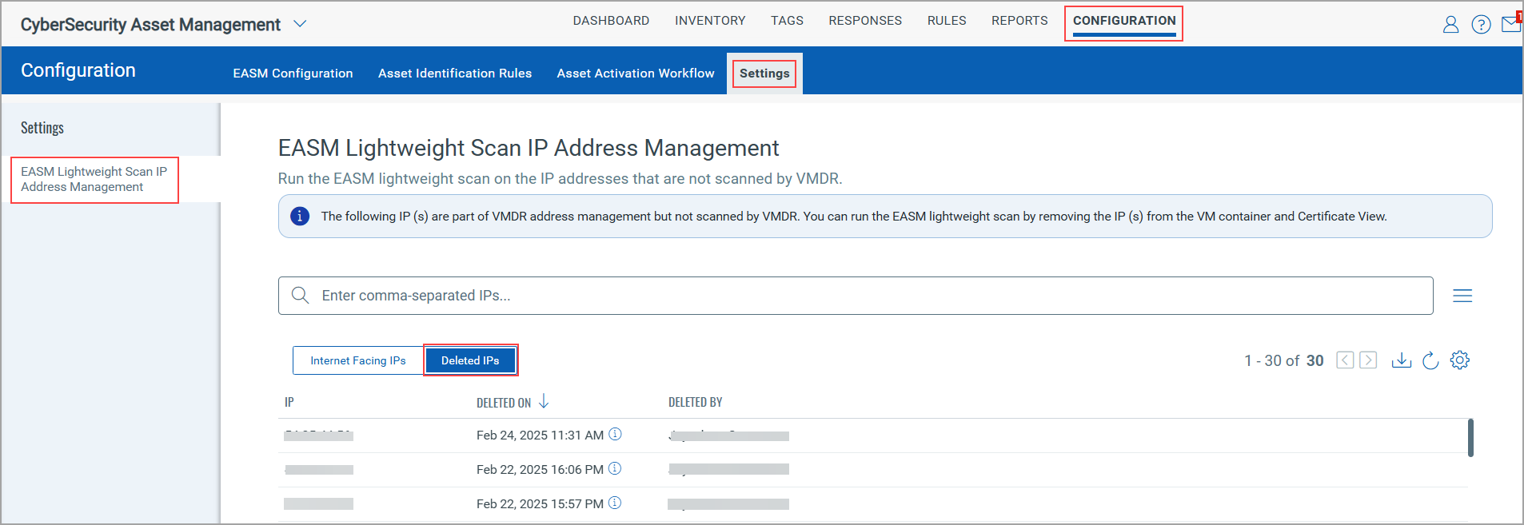Open the help question mark icon

pos(1481,25)
